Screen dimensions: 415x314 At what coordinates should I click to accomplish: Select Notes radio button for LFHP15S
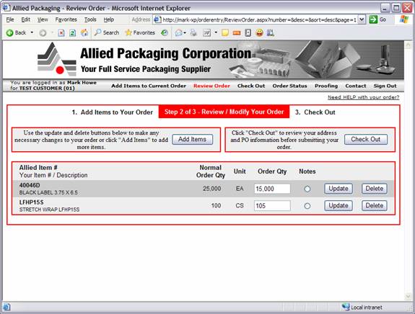click(307, 206)
